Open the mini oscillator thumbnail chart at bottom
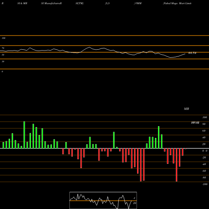The image size is (209, 209). 103,200
